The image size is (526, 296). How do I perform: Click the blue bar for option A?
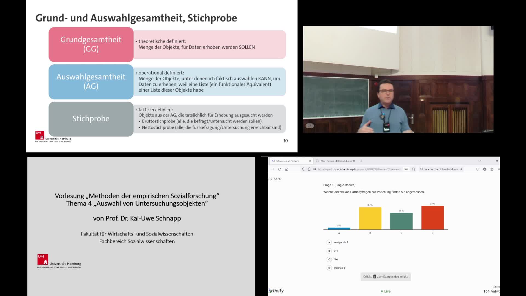click(339, 229)
